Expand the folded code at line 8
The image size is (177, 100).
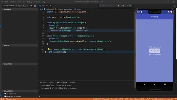coord(45,31)
